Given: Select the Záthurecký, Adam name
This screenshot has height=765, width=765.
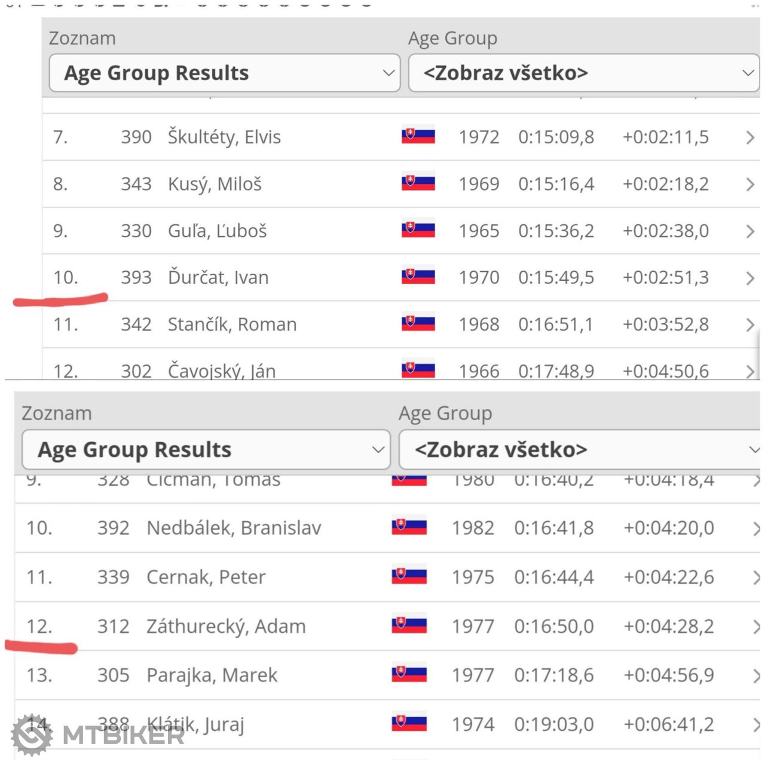Looking at the screenshot, I should [x=226, y=626].
